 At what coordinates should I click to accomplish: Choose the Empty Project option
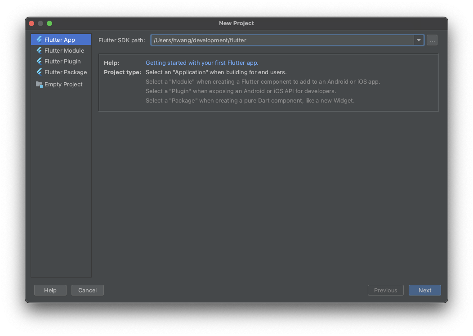[x=61, y=85]
